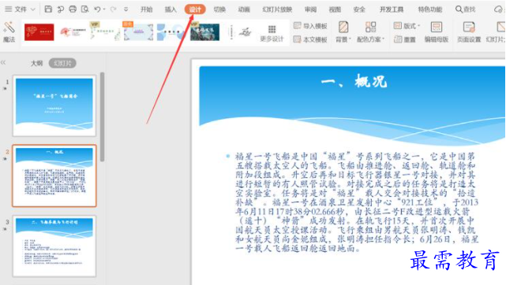Switch to the 视图 tab
The width and height of the screenshot is (506, 285).
[335, 9]
